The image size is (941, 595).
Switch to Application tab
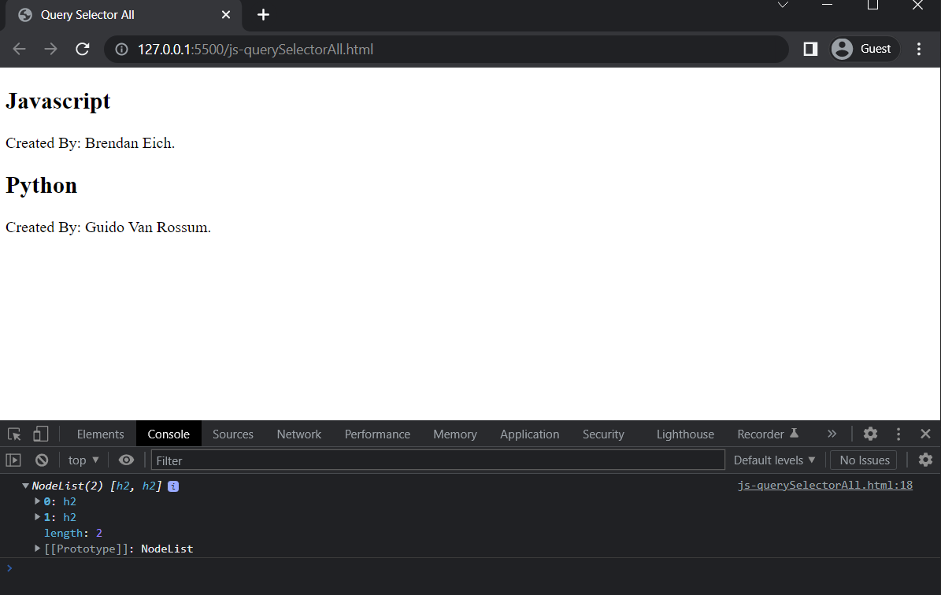click(x=529, y=434)
